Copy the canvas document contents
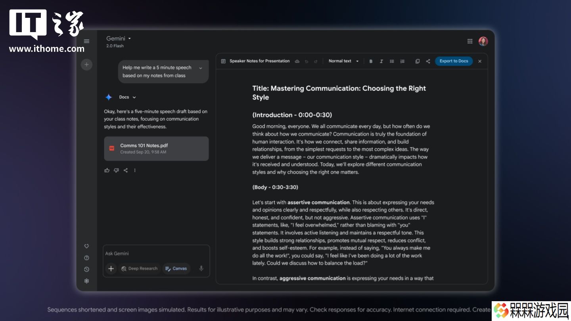571x321 pixels. 417,61
